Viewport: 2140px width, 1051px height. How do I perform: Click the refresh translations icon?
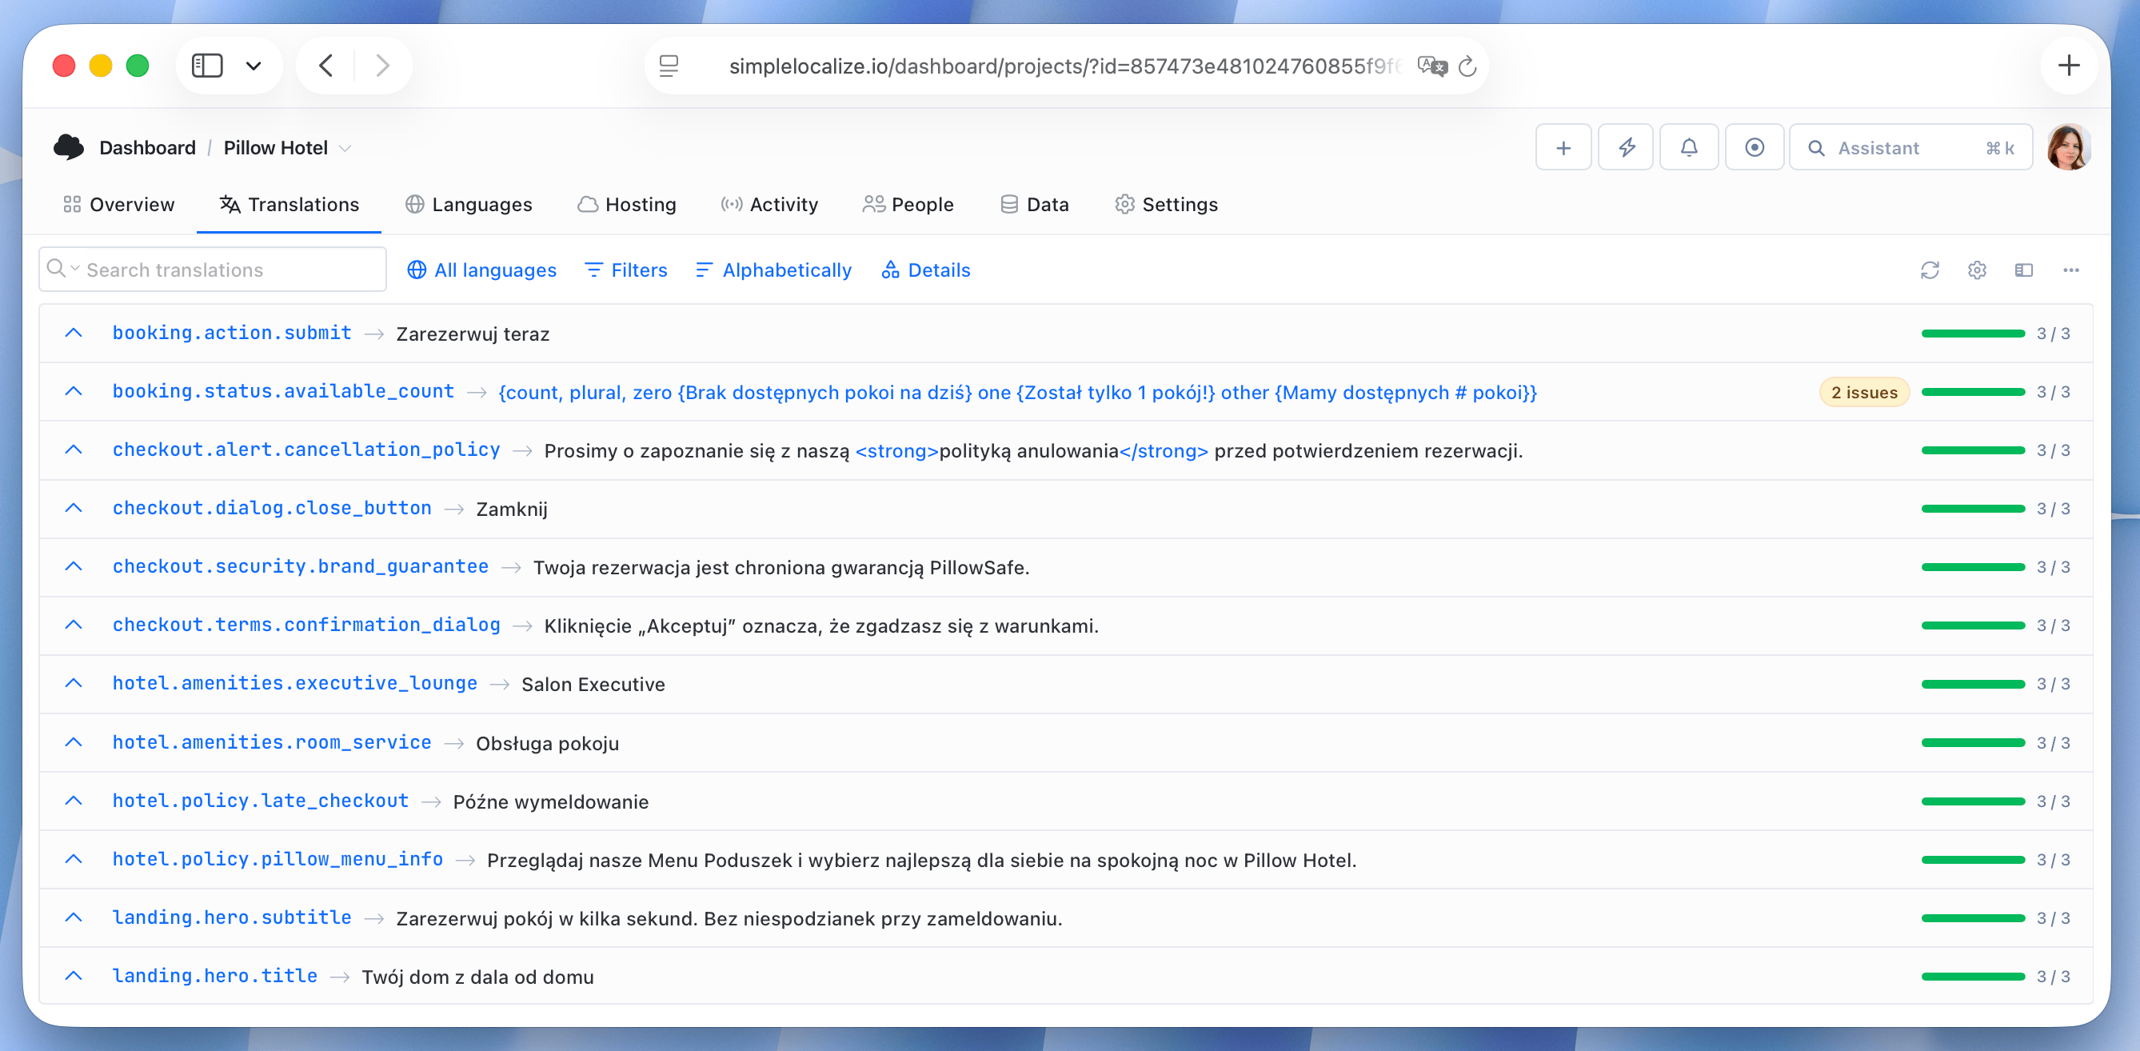tap(1929, 270)
